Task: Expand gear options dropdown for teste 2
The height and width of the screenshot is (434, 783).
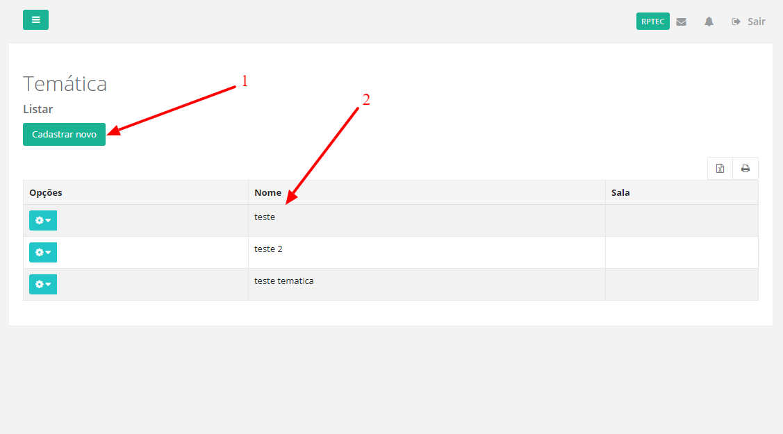Action: click(x=43, y=253)
